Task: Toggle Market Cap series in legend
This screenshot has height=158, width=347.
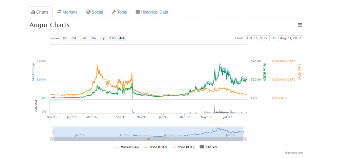Action: point(127,147)
